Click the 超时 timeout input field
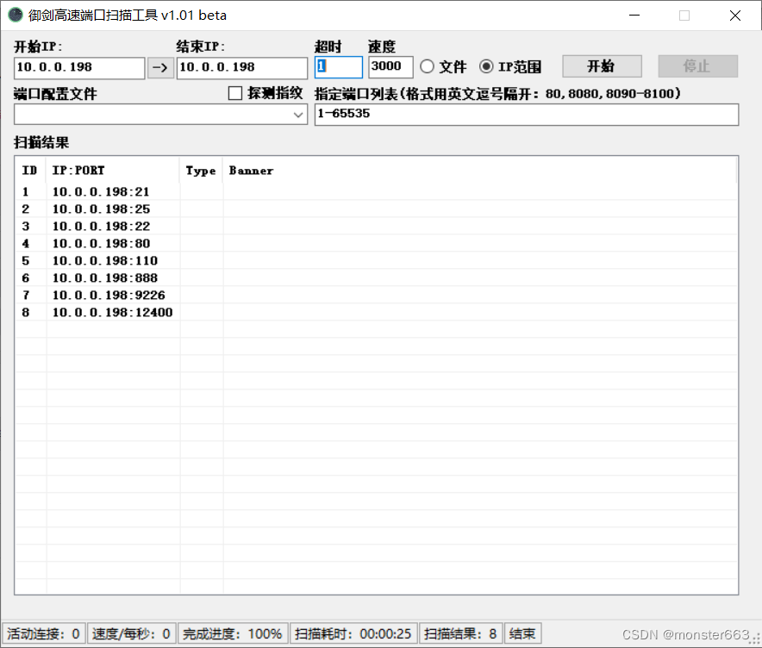The width and height of the screenshot is (762, 648). point(338,67)
